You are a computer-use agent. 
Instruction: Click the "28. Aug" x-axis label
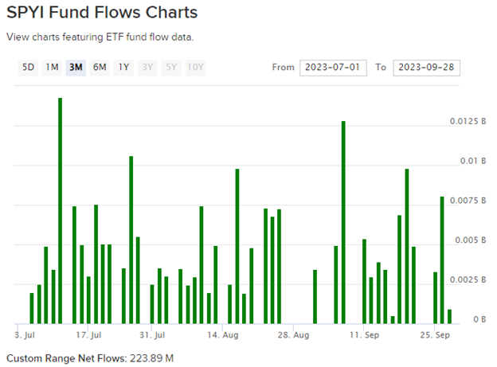tap(295, 335)
